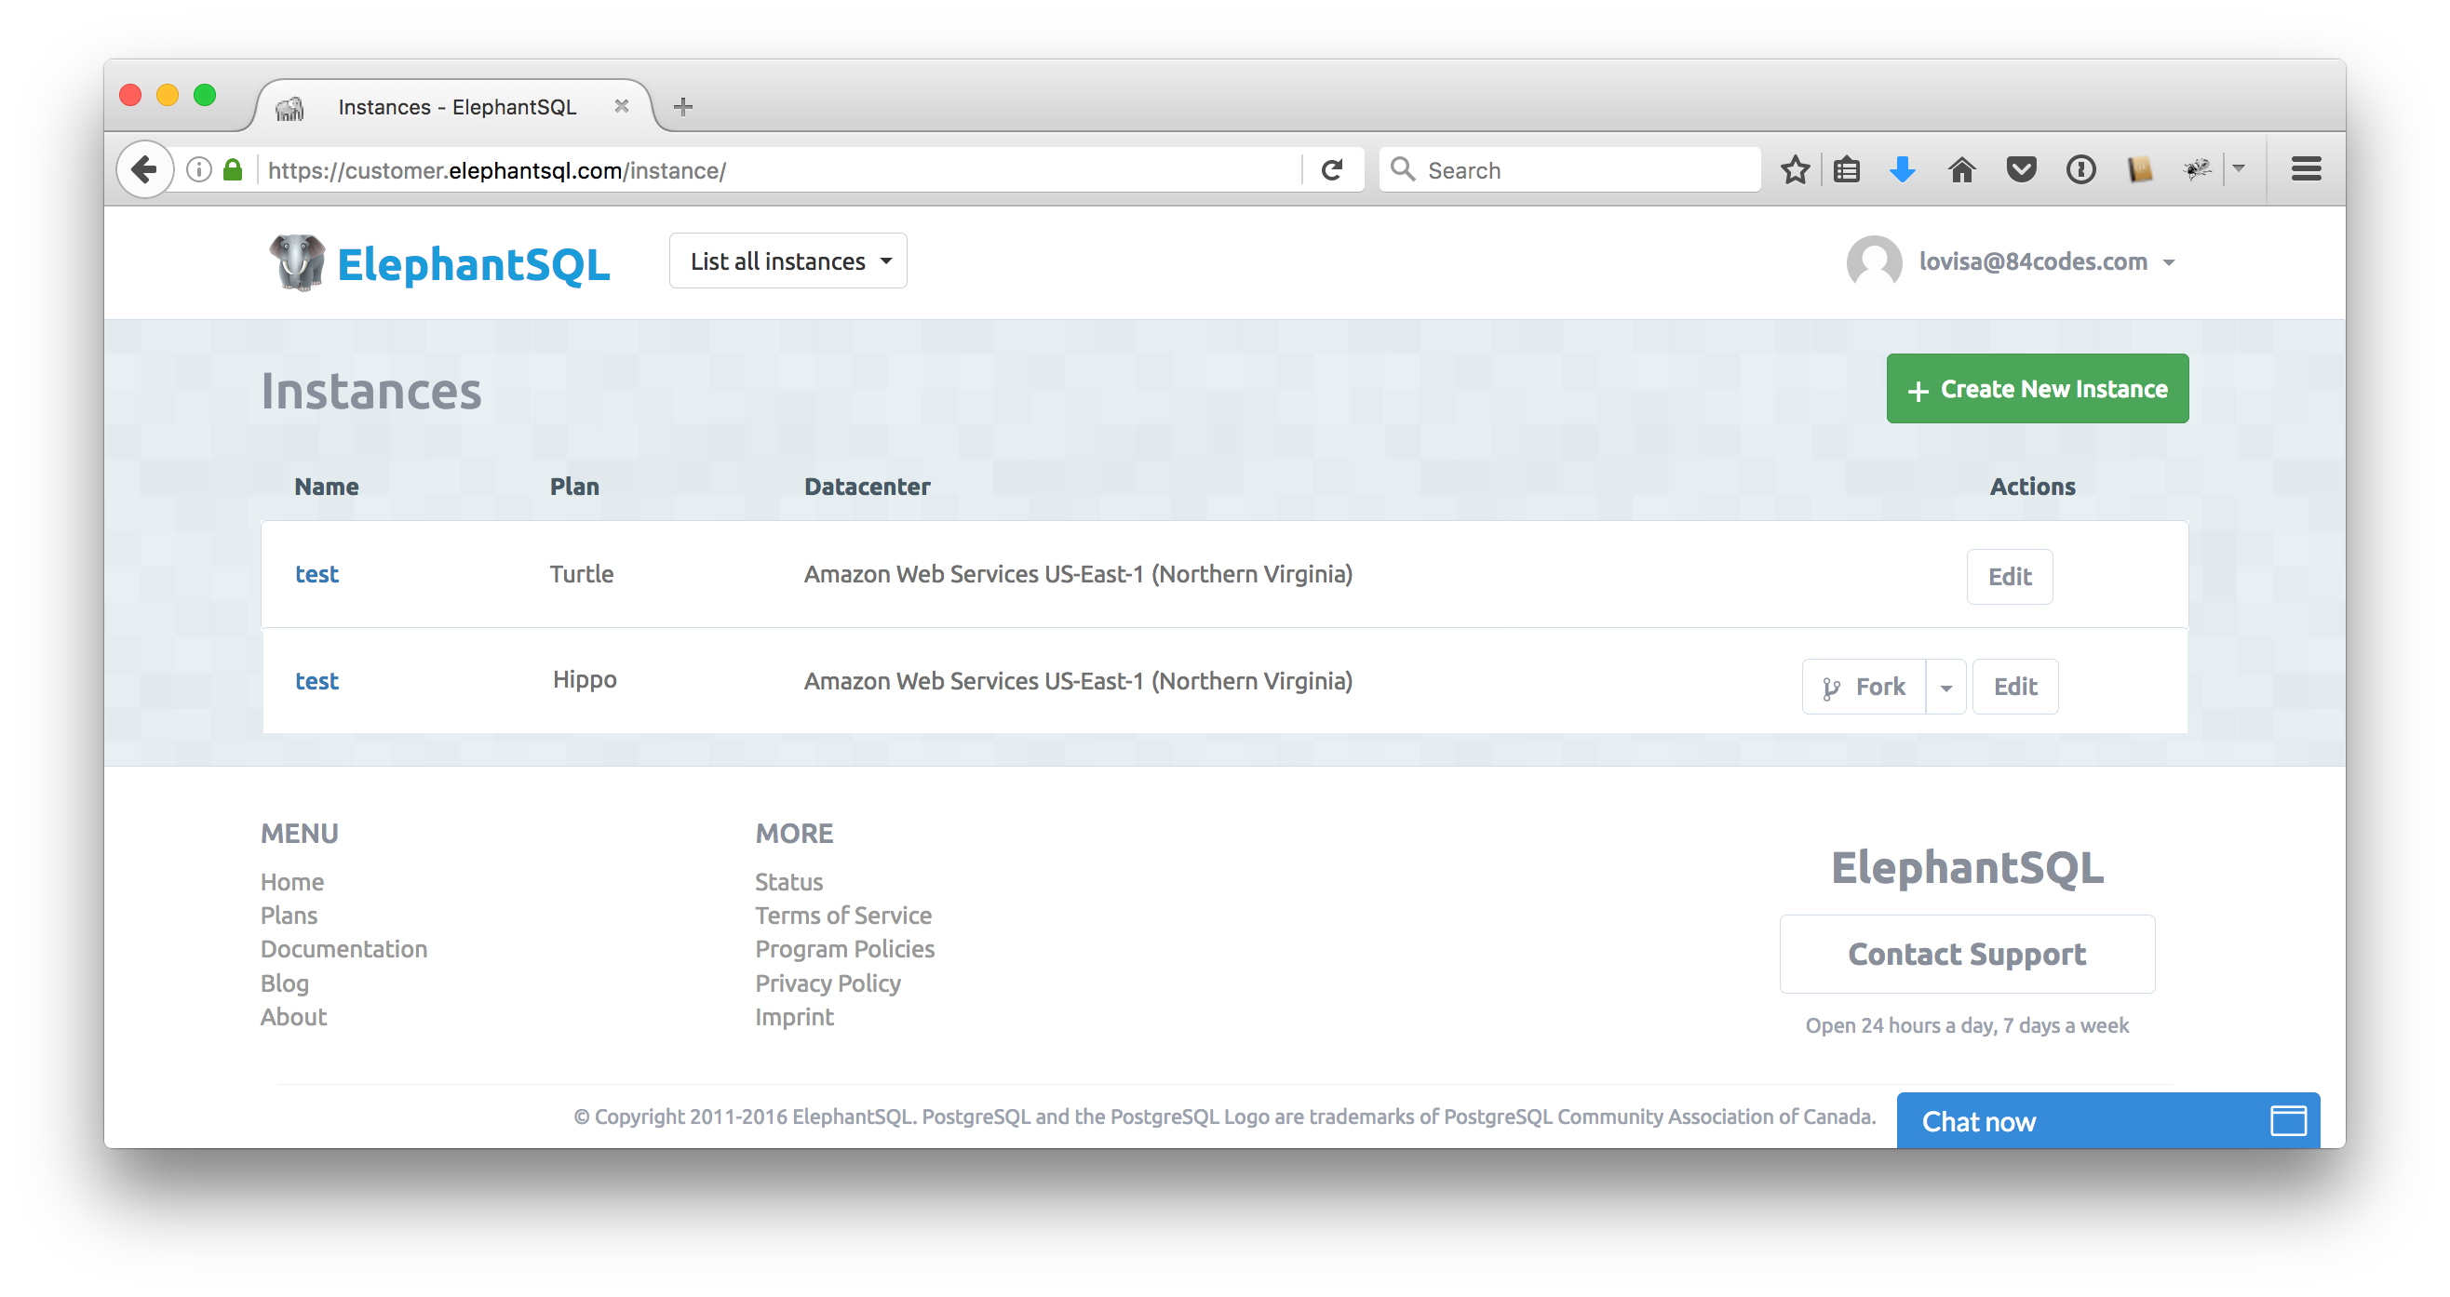
Task: Bookmark this page with the star icon
Action: pos(1795,169)
